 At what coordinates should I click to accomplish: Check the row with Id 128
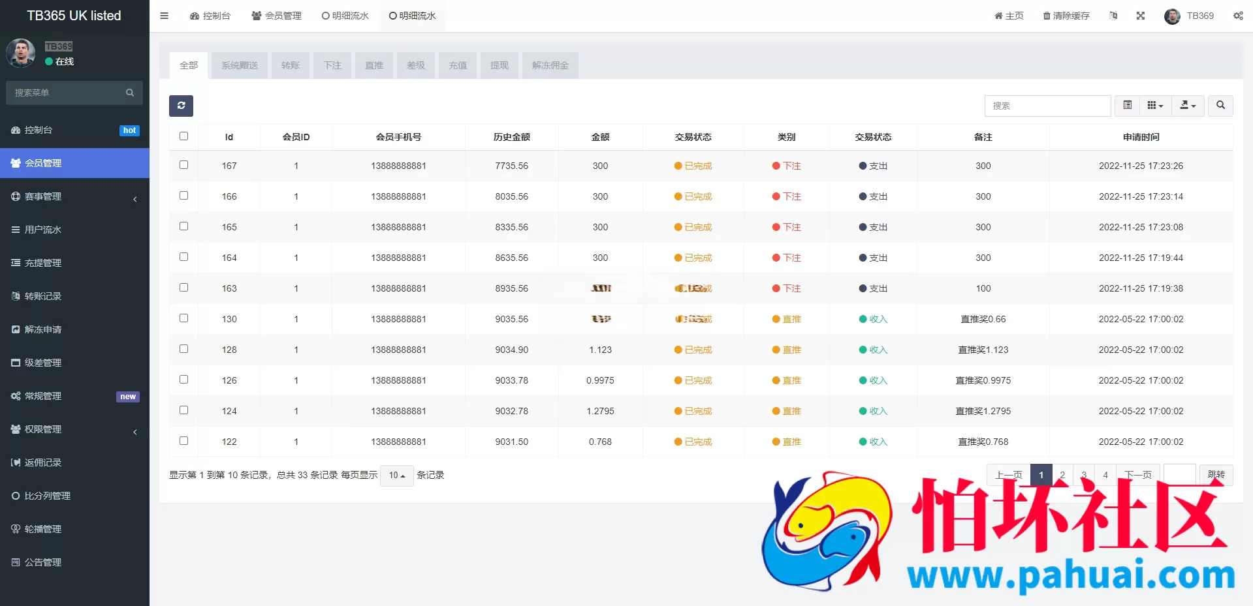(x=183, y=349)
